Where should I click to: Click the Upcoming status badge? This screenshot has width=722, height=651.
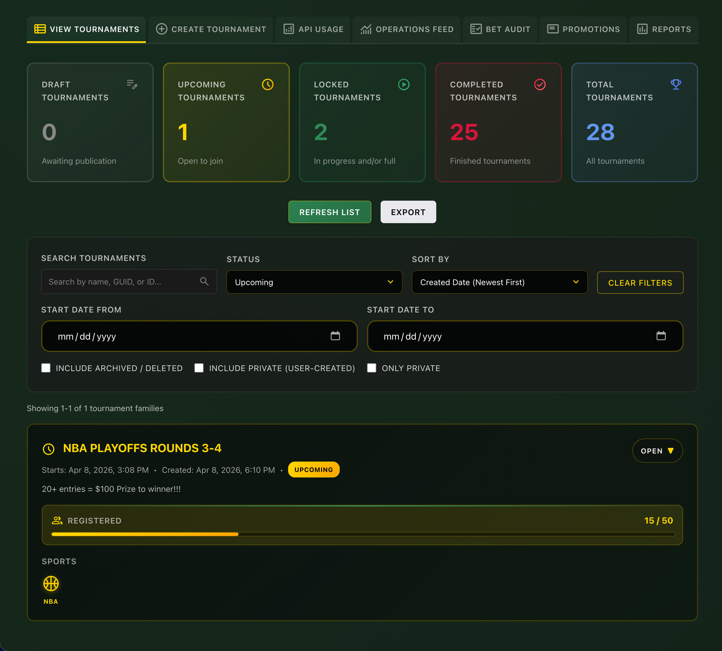click(x=314, y=470)
